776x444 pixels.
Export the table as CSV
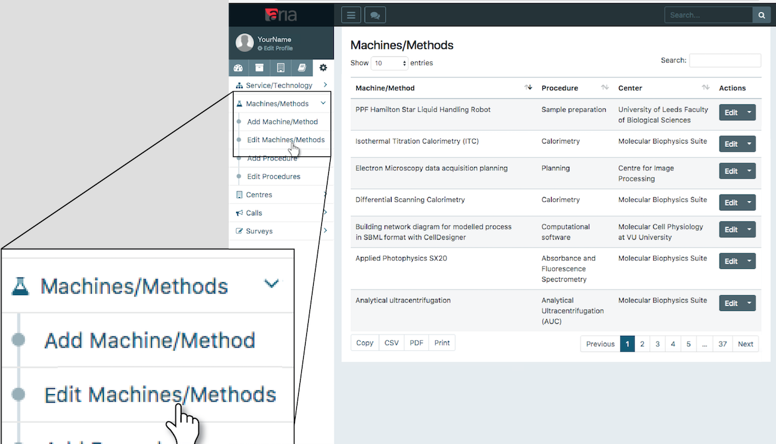(391, 343)
